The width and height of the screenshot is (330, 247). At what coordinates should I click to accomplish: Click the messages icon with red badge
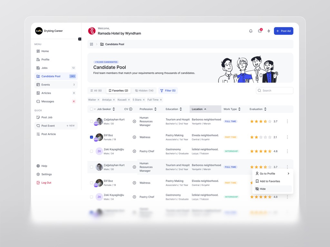(x=259, y=31)
